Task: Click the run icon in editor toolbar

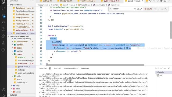Action: pos(162,1)
